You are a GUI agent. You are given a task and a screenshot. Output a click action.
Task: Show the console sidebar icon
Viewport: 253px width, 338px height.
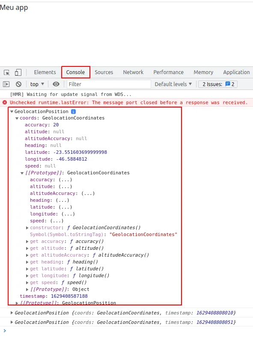point(6,84)
